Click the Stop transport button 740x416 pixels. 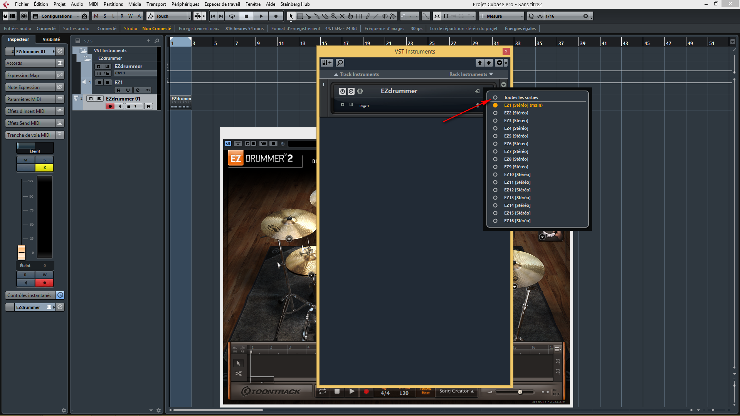tap(246, 16)
